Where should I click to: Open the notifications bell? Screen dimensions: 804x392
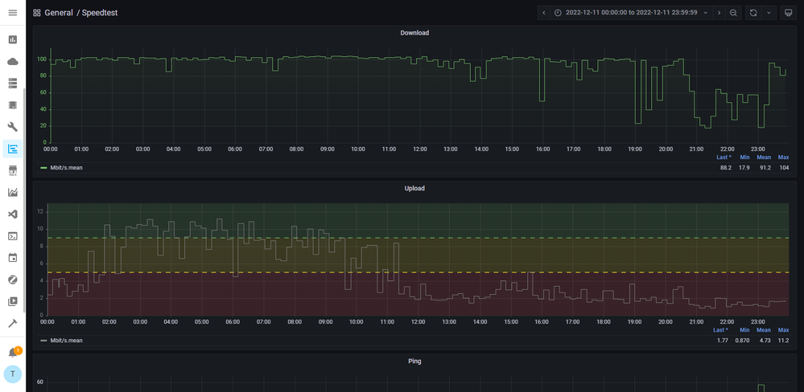tap(12, 353)
